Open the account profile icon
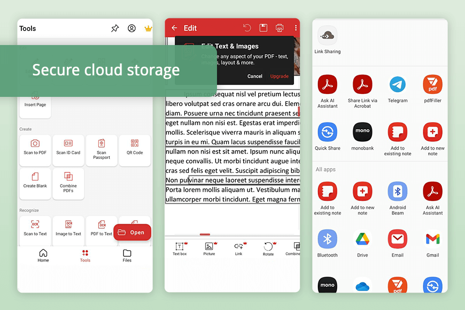 (x=132, y=28)
